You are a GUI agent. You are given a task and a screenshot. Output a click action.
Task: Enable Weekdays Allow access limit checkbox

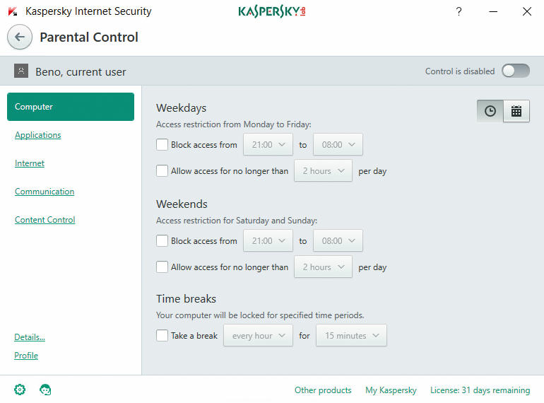[162, 171]
